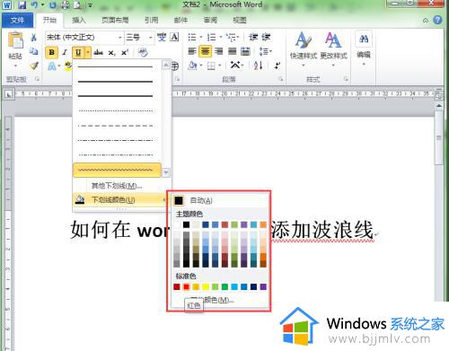Screen dimensions: 449x351
Task: Click the character border icon
Action: coord(174,37)
